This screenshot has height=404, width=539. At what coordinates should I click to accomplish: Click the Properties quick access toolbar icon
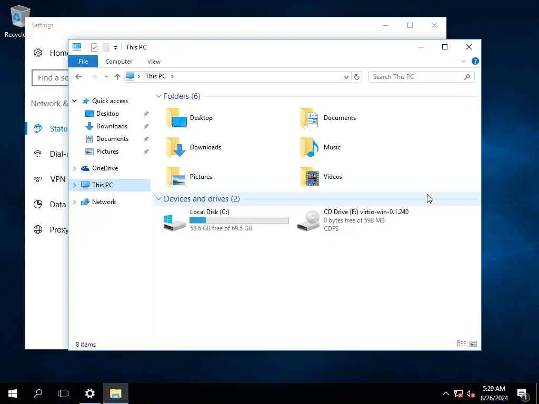coord(94,47)
